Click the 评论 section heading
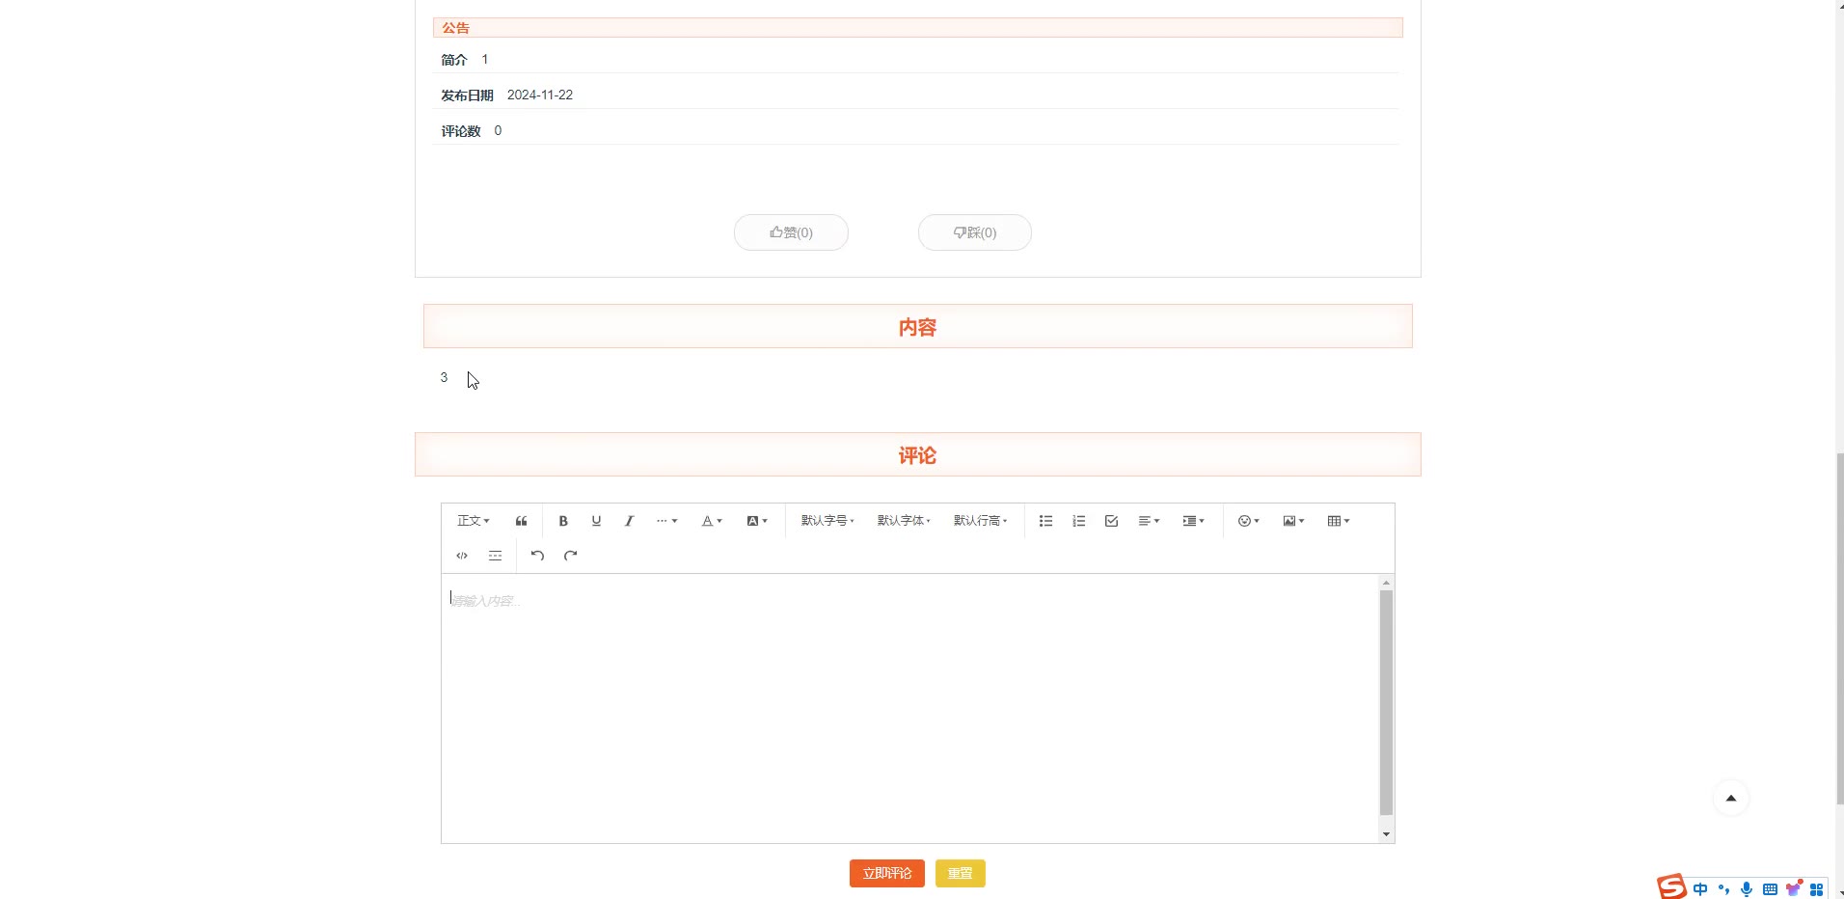This screenshot has height=899, width=1844. point(917,455)
